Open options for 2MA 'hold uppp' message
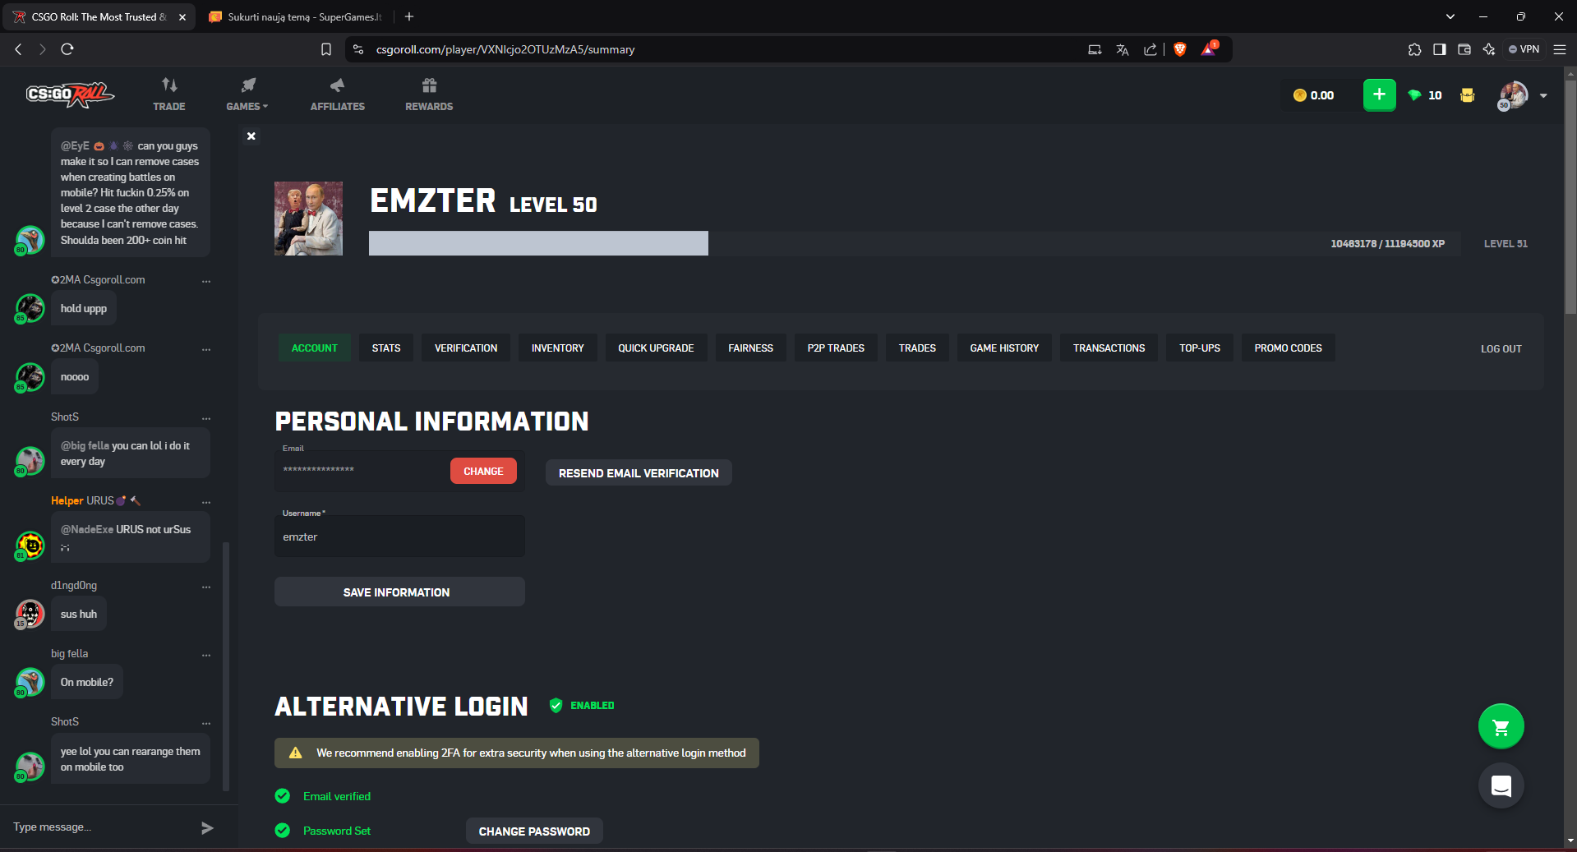This screenshot has height=852, width=1577. click(x=206, y=281)
